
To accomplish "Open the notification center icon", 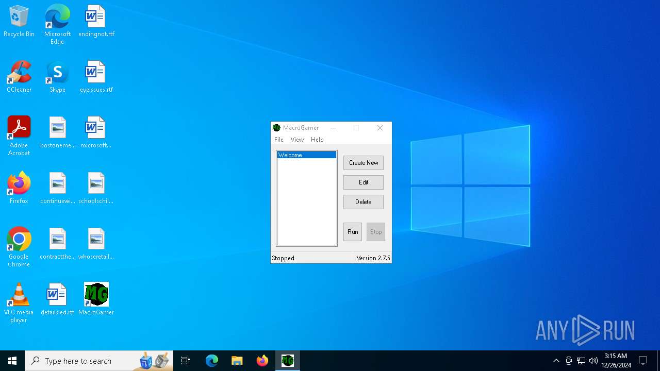I will 643,361.
